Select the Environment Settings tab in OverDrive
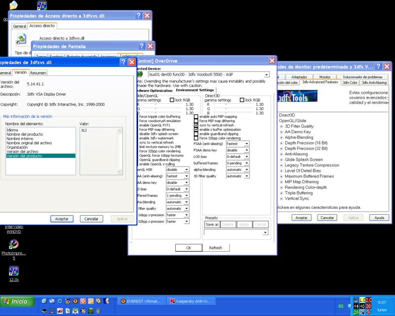The height and width of the screenshot is (316, 395). 195,90
